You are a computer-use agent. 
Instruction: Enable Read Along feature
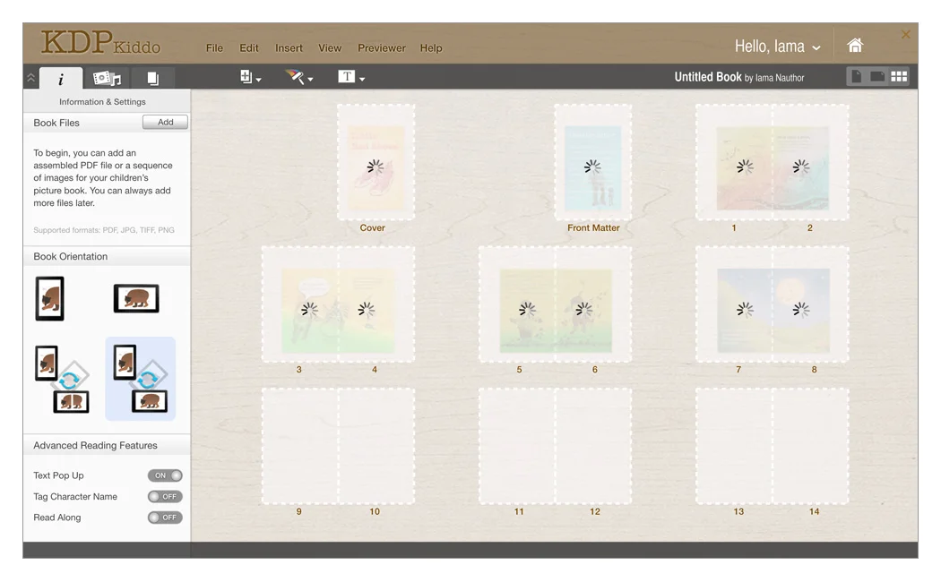pyautogui.click(x=165, y=518)
